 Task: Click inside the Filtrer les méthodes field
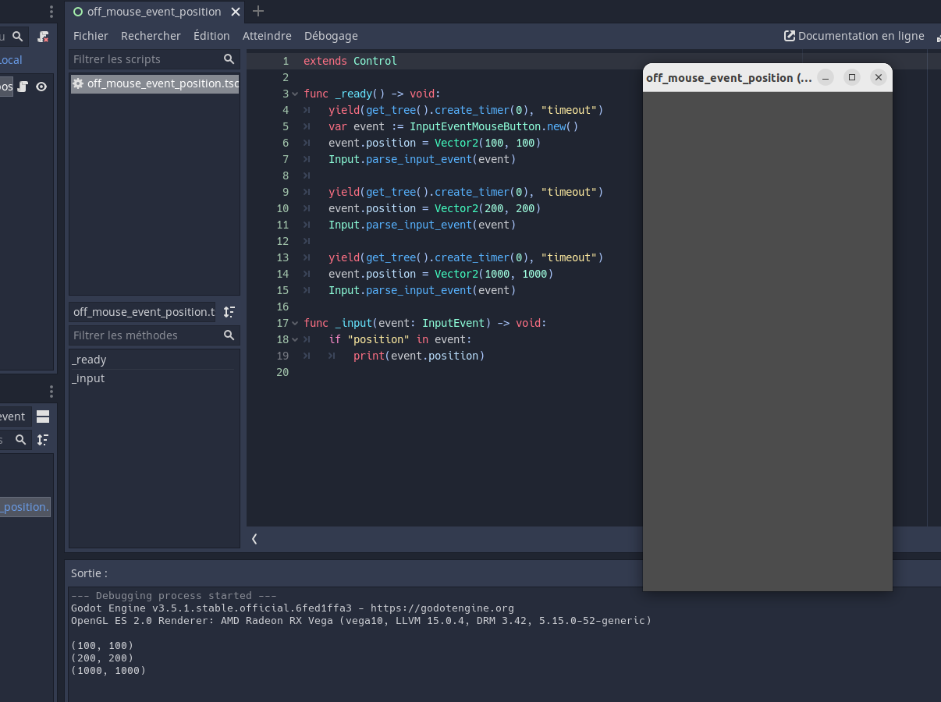[140, 335]
